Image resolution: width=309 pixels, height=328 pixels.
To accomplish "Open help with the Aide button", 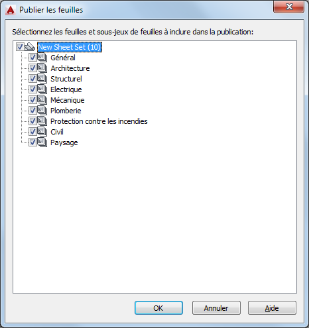I will click(x=272, y=308).
